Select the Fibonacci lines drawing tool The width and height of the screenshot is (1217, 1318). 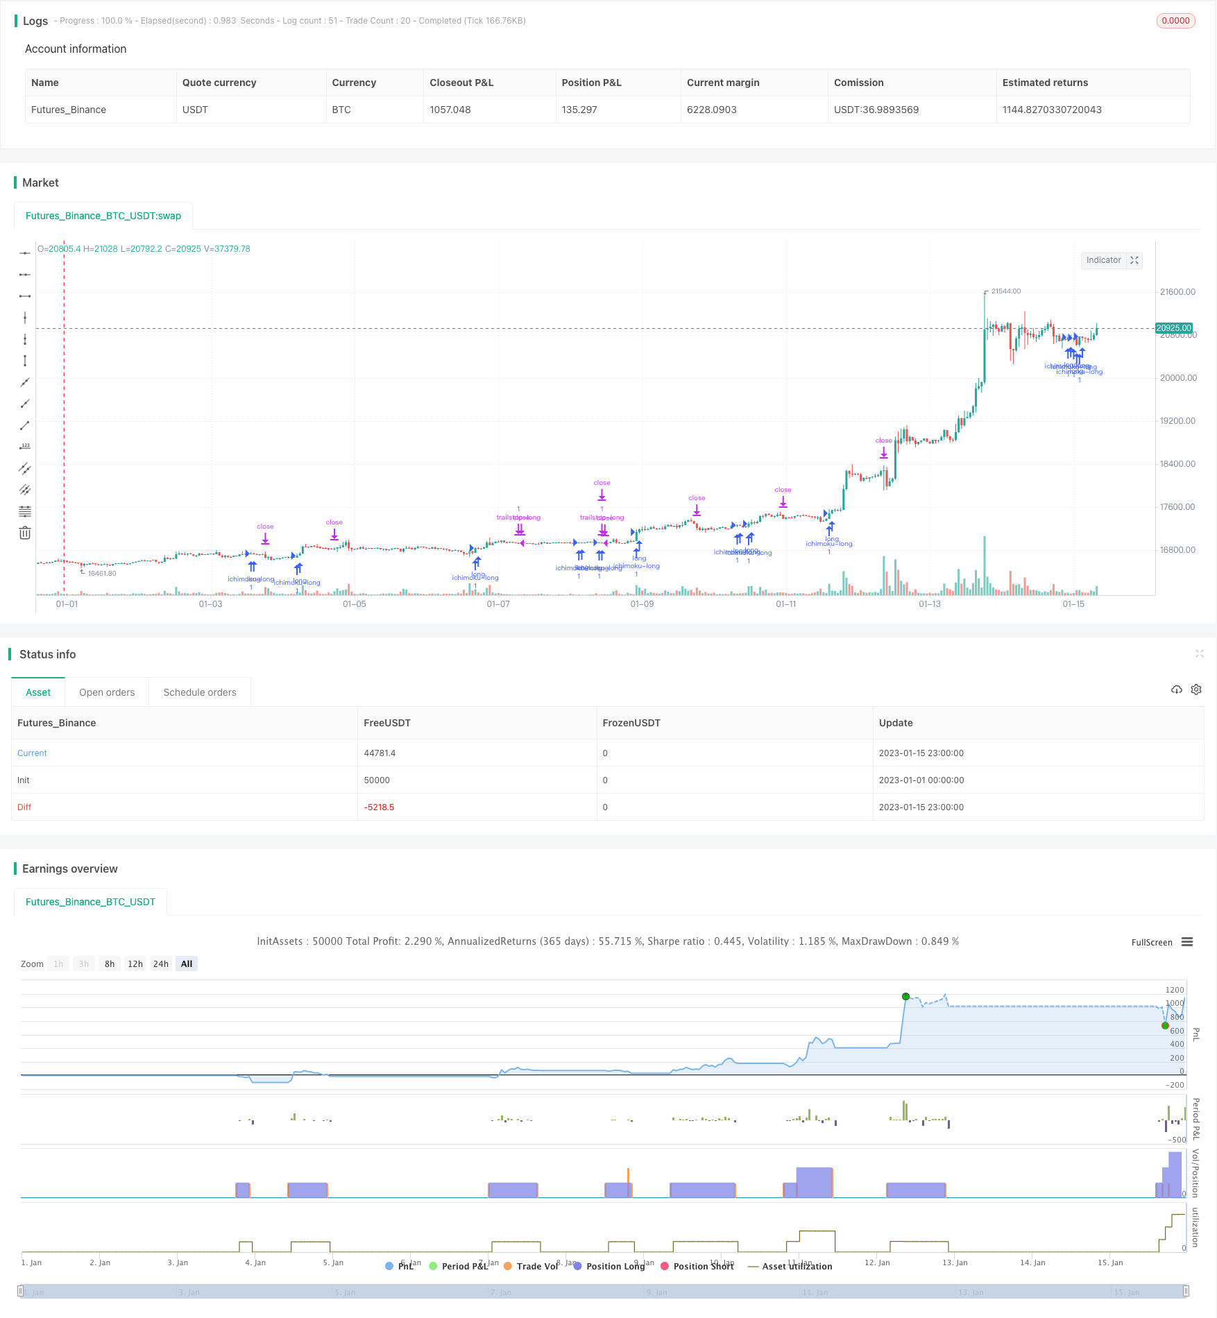pos(25,511)
